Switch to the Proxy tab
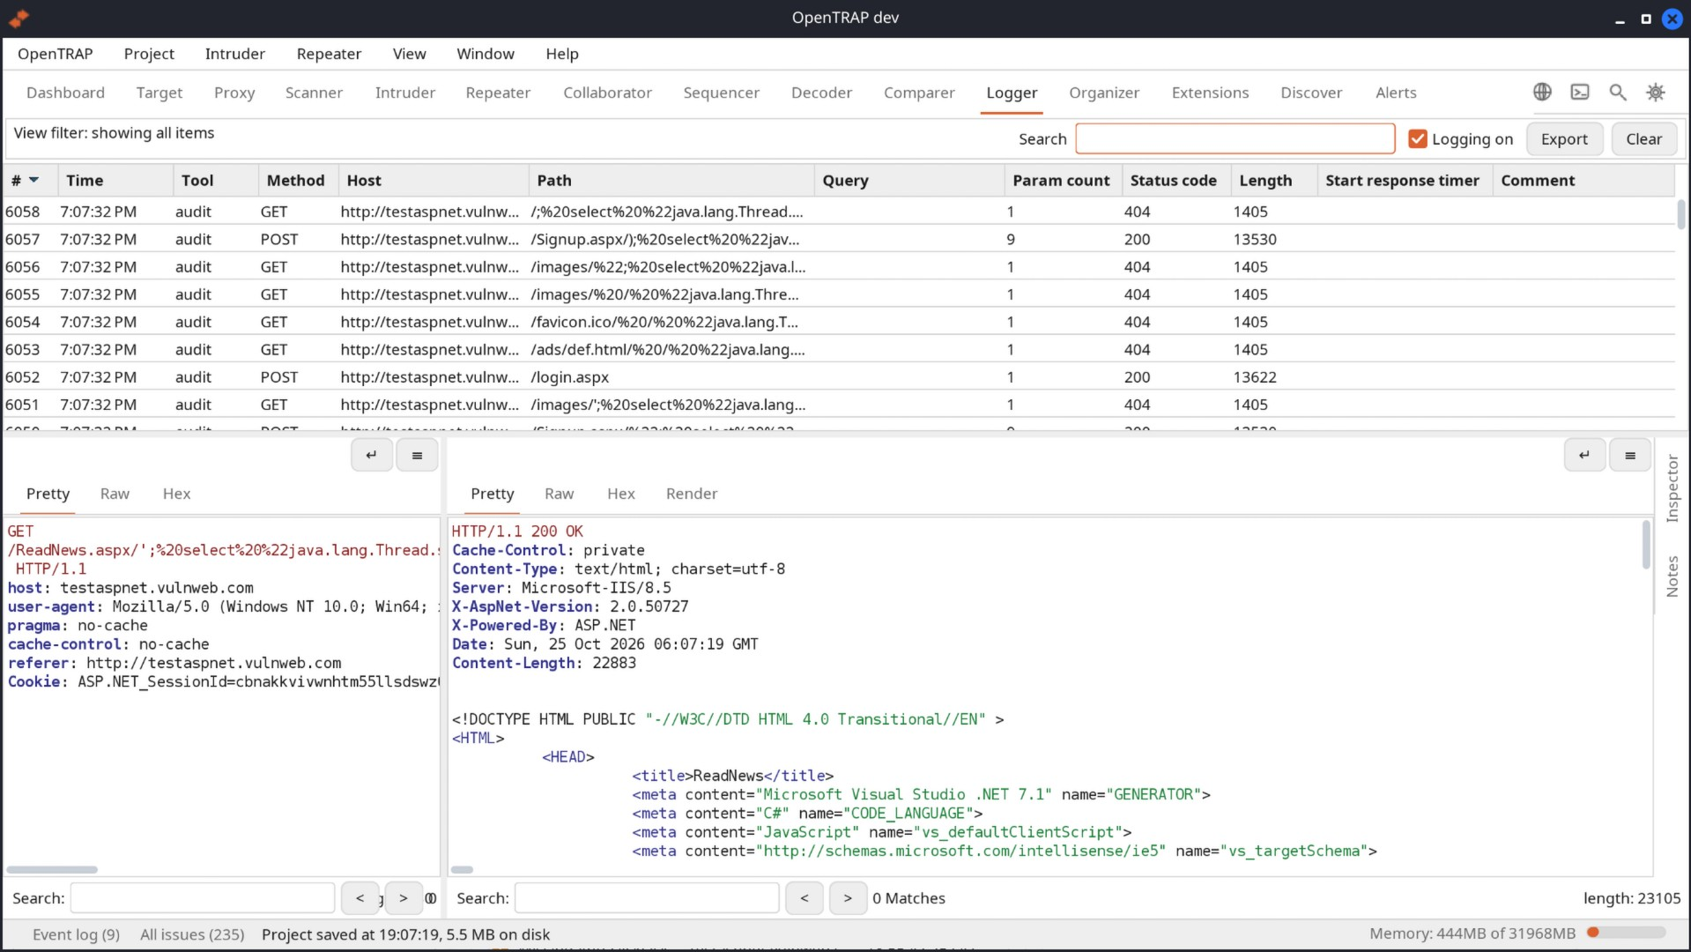 (x=234, y=93)
